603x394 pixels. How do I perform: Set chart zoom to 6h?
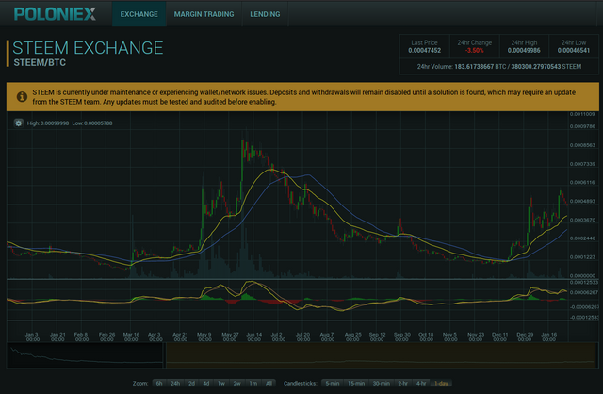click(159, 384)
